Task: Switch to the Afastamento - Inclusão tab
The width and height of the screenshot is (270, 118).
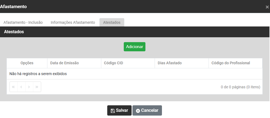Action: tap(23, 22)
